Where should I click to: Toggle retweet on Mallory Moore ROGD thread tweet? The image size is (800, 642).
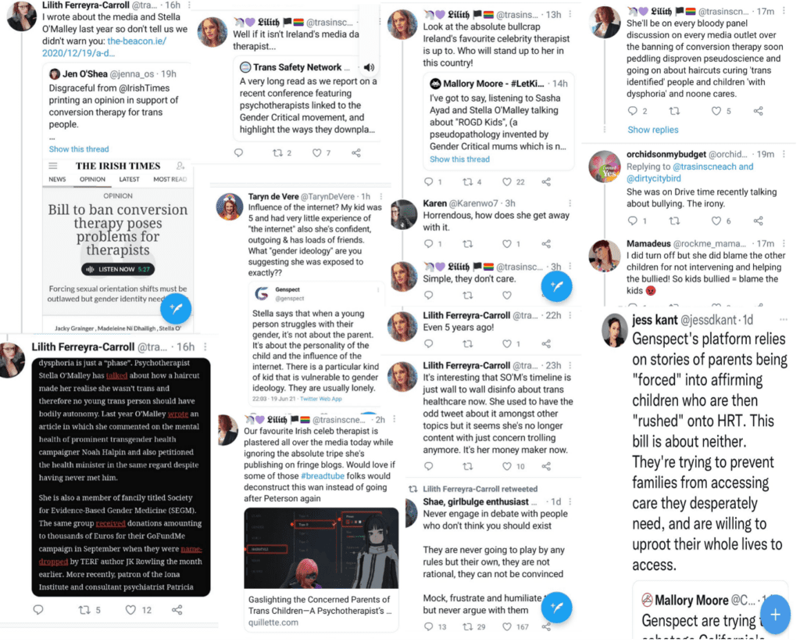click(467, 182)
